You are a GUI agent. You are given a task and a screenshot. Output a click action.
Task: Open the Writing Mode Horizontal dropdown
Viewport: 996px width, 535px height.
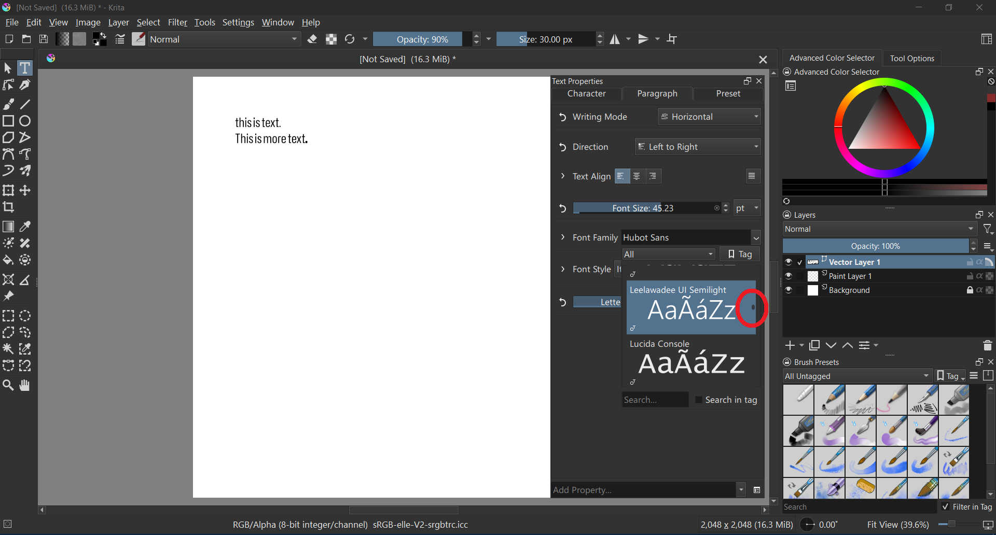point(709,117)
